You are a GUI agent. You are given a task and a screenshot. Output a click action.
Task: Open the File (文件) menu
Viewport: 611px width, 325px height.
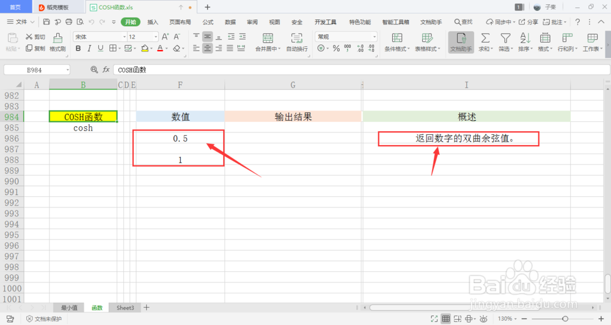21,22
